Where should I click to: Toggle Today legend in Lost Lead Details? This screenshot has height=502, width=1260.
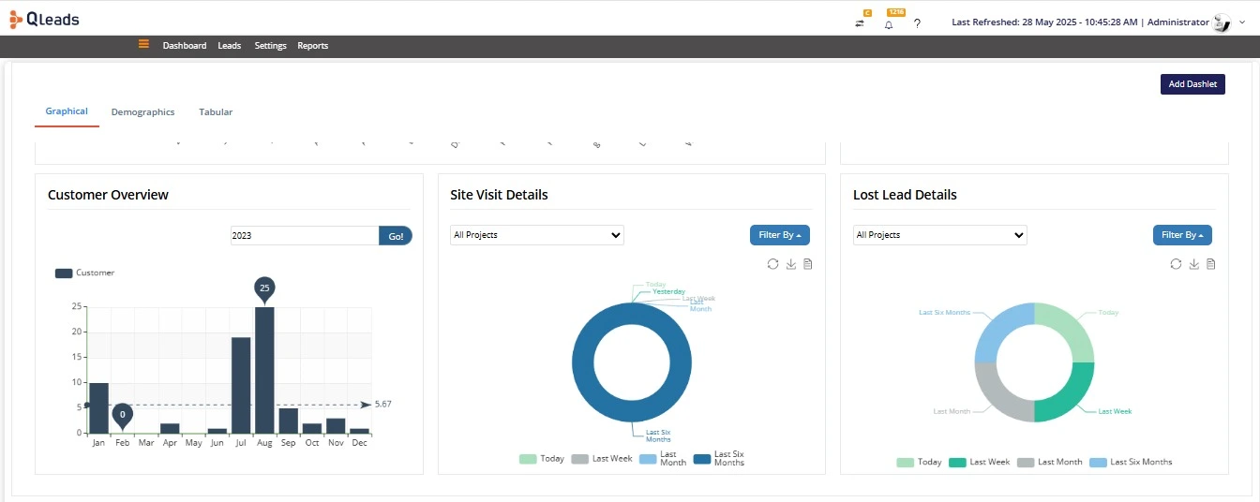tap(919, 462)
